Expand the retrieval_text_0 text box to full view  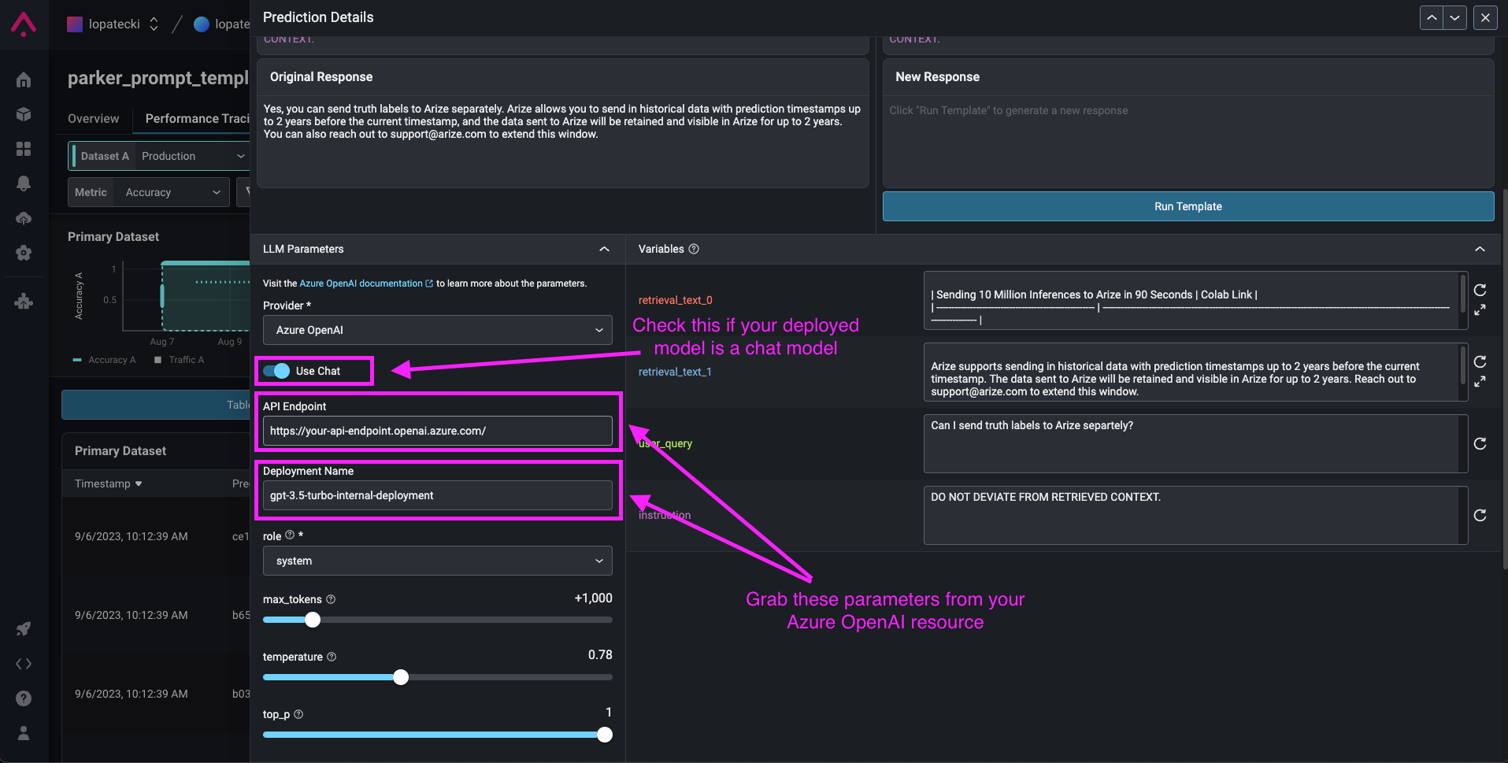tap(1480, 310)
